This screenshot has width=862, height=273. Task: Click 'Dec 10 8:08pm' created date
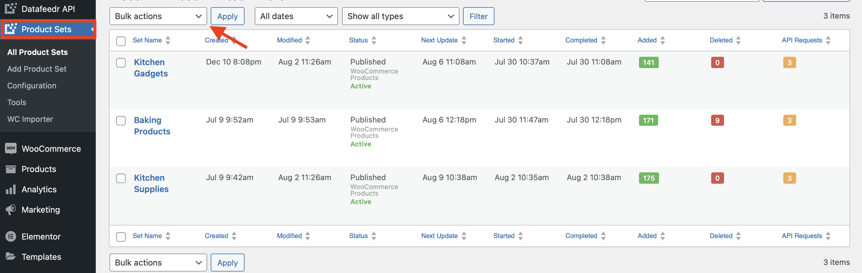(233, 62)
